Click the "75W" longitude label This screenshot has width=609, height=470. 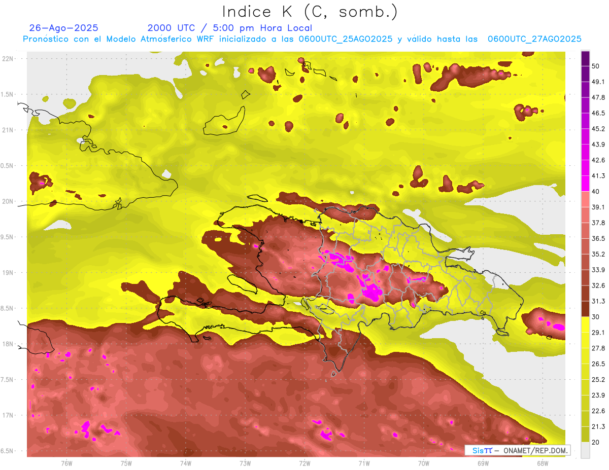click(126, 463)
